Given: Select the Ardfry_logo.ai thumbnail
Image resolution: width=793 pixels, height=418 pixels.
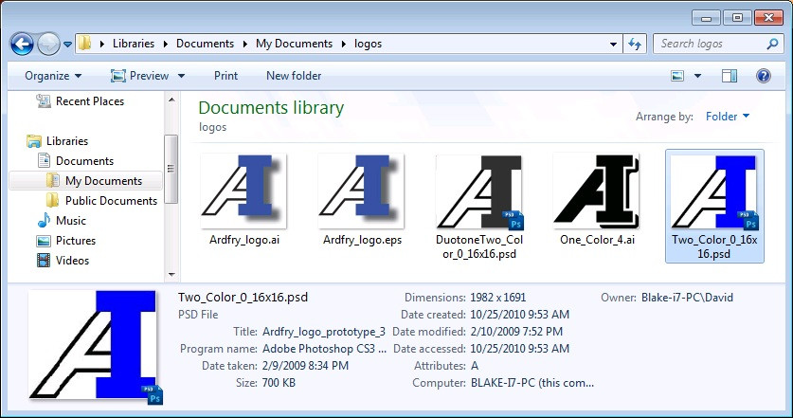Looking at the screenshot, I should pos(243,191).
